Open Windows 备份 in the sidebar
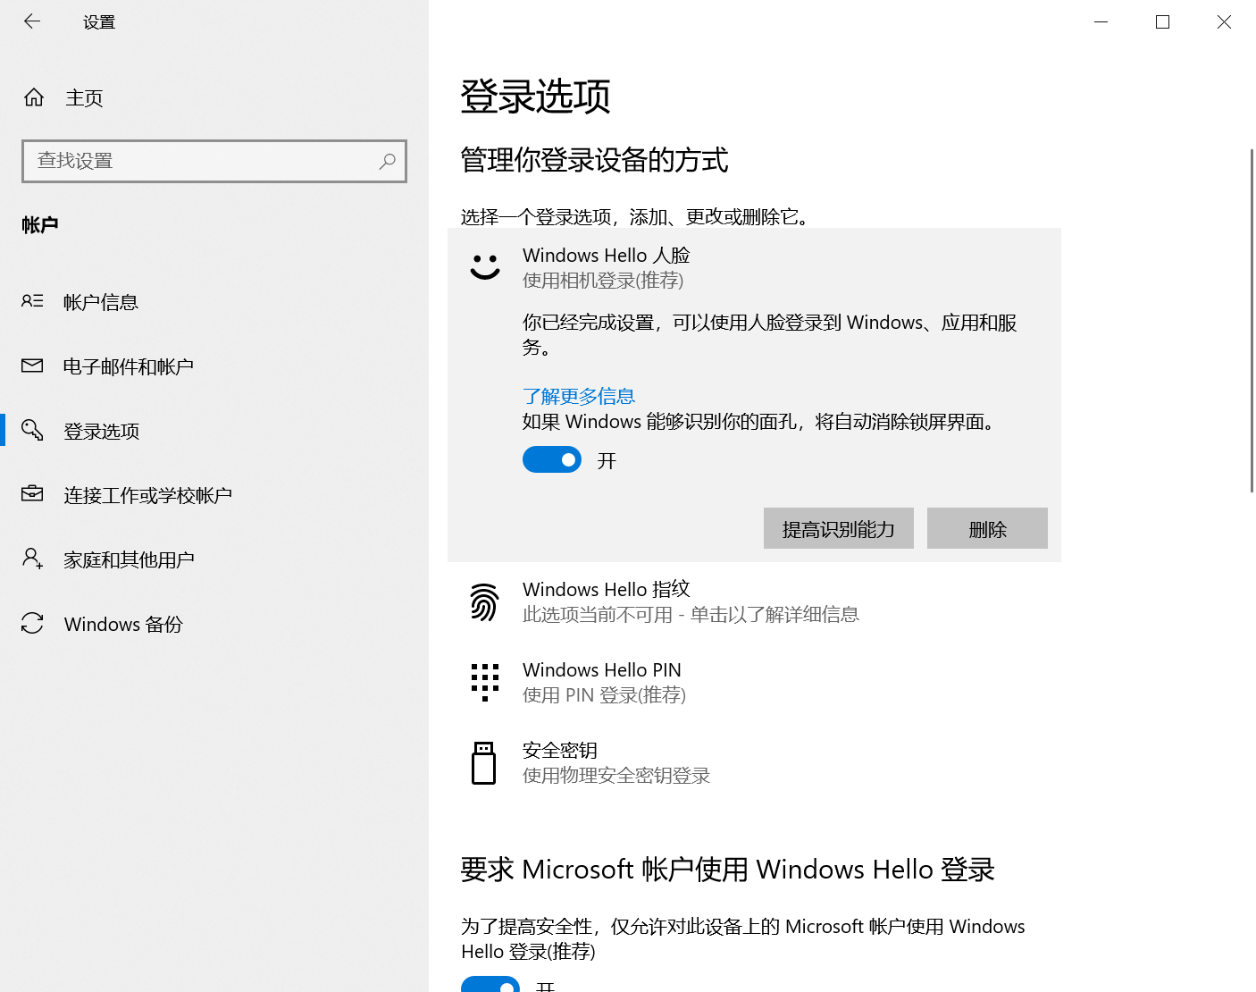The width and height of the screenshot is (1256, 992). [214, 624]
